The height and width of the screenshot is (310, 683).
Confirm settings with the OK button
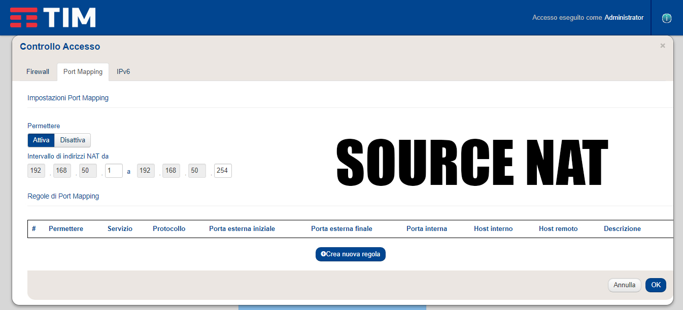pos(656,285)
